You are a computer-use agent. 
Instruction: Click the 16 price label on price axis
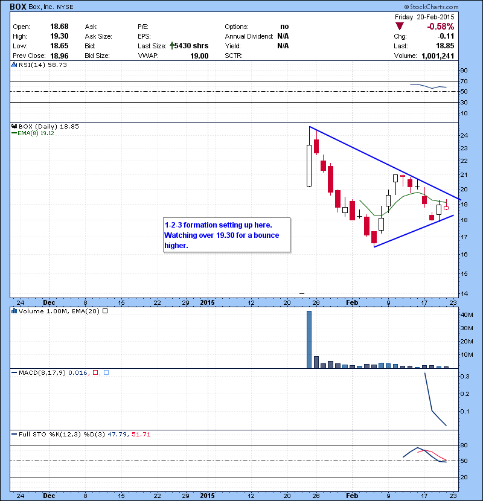pos(464,255)
